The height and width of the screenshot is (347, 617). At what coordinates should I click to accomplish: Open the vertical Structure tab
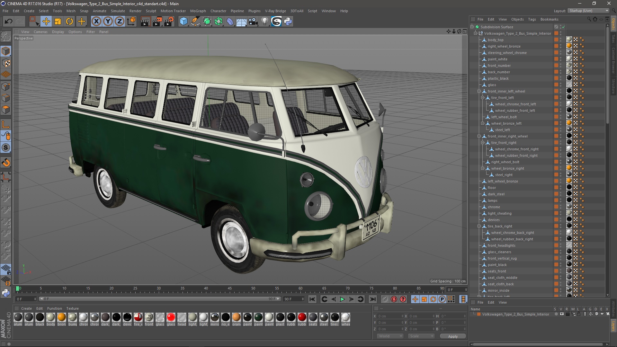(613, 86)
